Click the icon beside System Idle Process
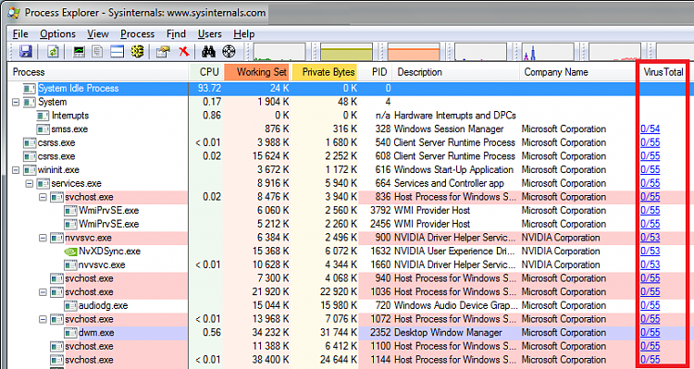694x369 pixels. pos(30,89)
